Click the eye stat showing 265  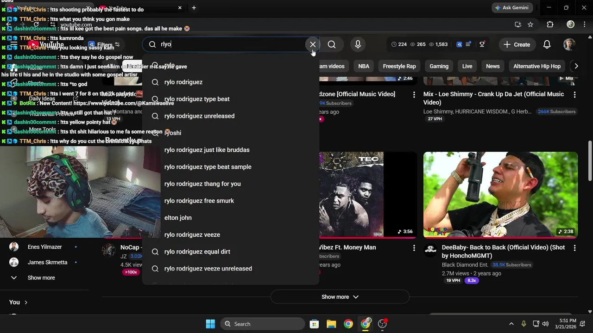click(x=418, y=44)
